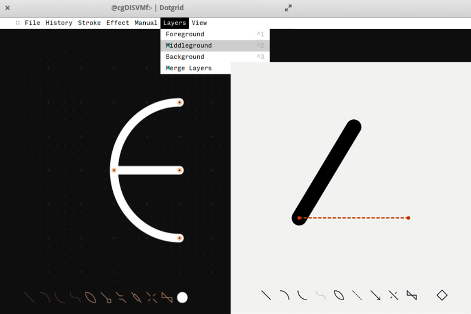
Task: Open the Effect menu
Action: coord(118,23)
